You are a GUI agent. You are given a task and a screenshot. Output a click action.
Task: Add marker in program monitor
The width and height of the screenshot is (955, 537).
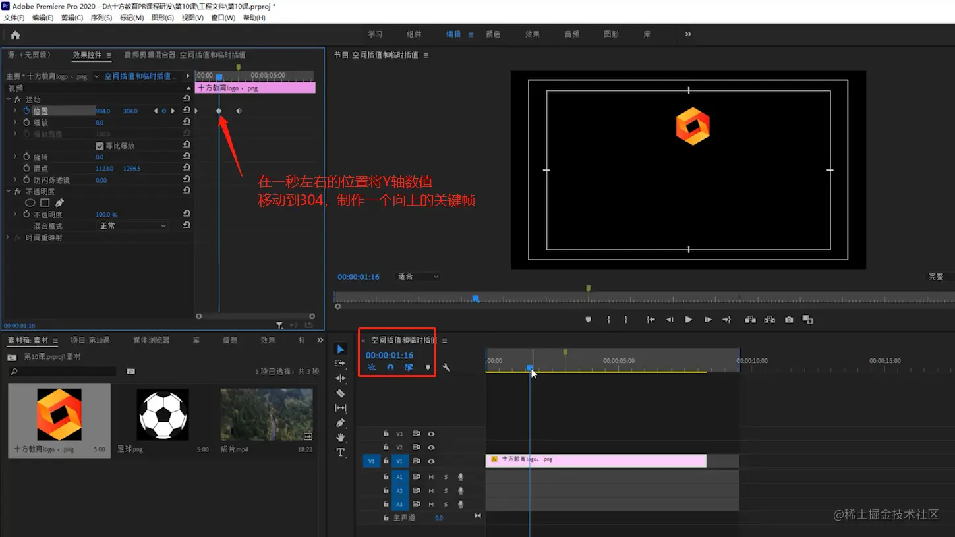(588, 320)
